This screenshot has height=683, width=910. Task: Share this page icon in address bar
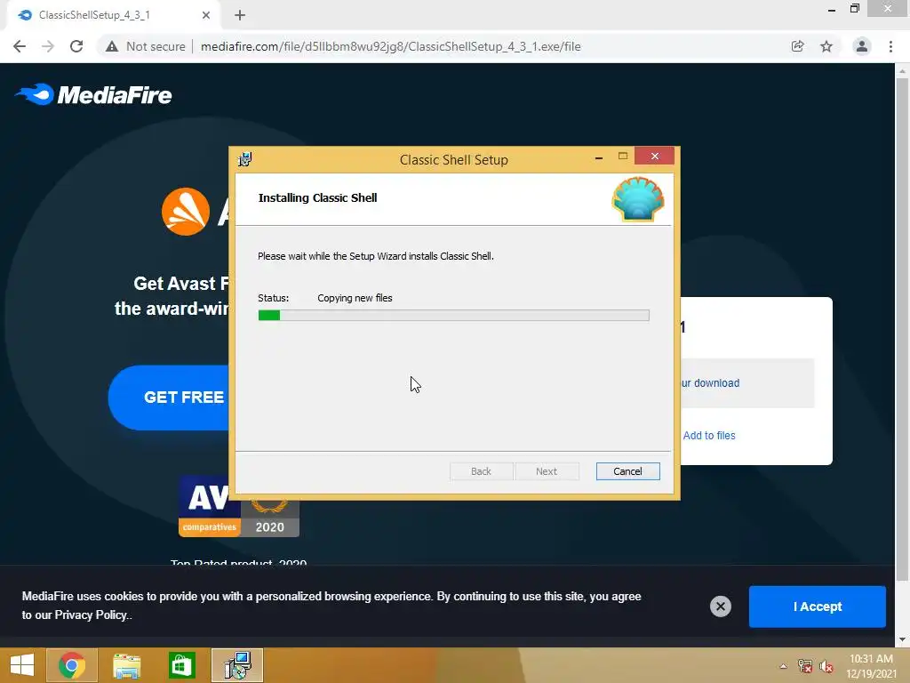797,46
